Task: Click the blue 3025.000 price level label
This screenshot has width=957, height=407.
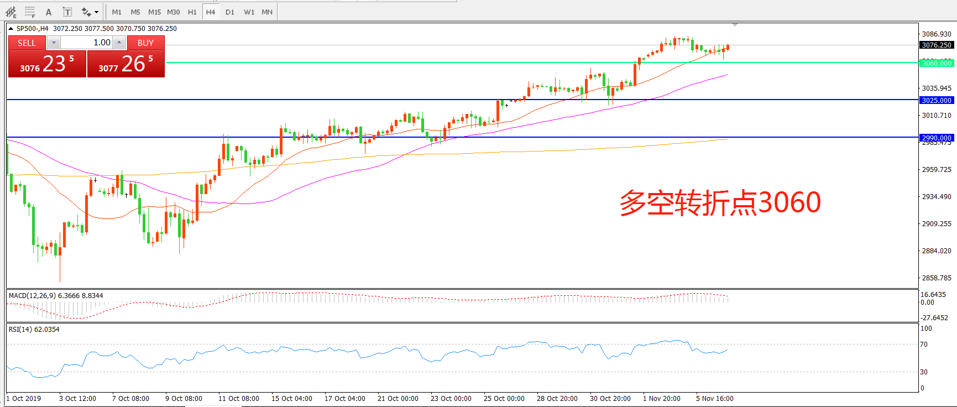Action: (937, 100)
